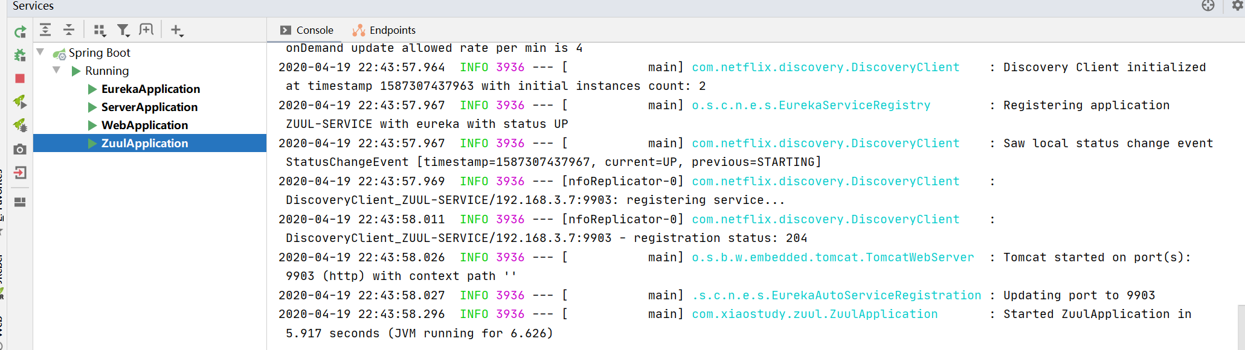Select ServerApplication in services tree
This screenshot has height=350, width=1245.
click(x=149, y=107)
